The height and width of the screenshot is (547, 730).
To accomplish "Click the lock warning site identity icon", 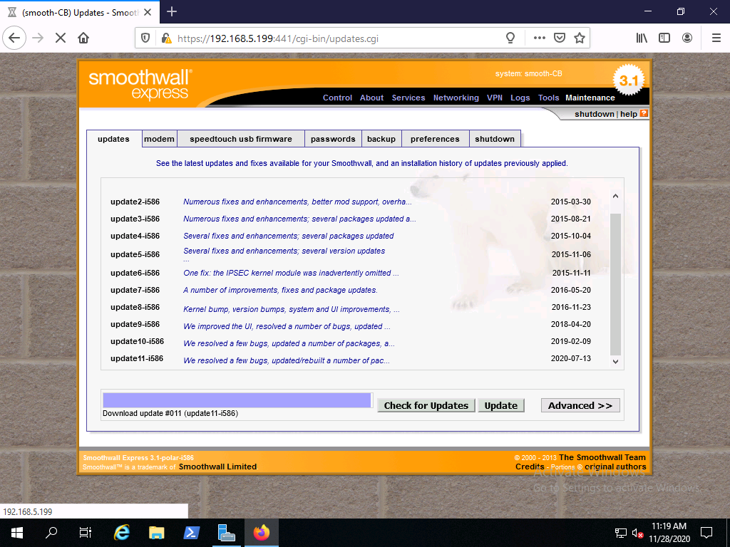I will [165, 38].
